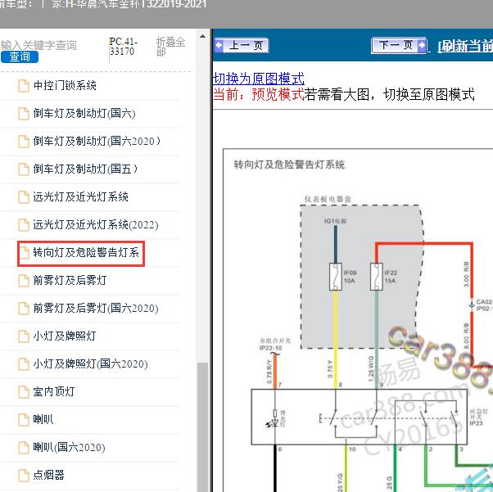Click the PC.41-33170 label
The height and width of the screenshot is (492, 493).
123,46
